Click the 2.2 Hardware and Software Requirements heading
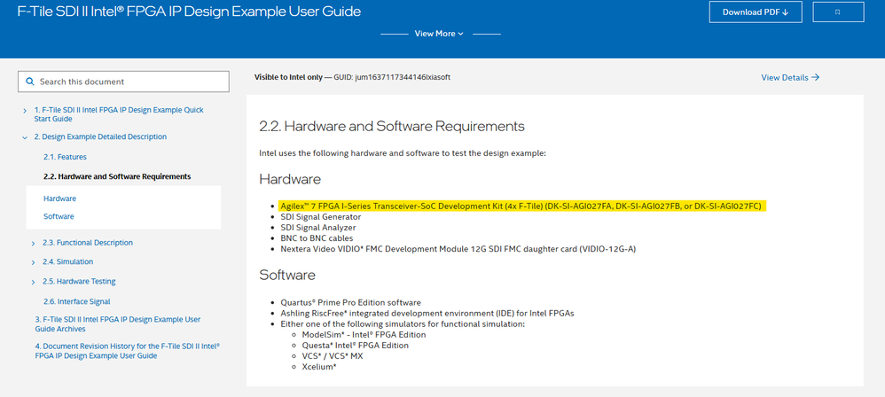 [392, 127]
